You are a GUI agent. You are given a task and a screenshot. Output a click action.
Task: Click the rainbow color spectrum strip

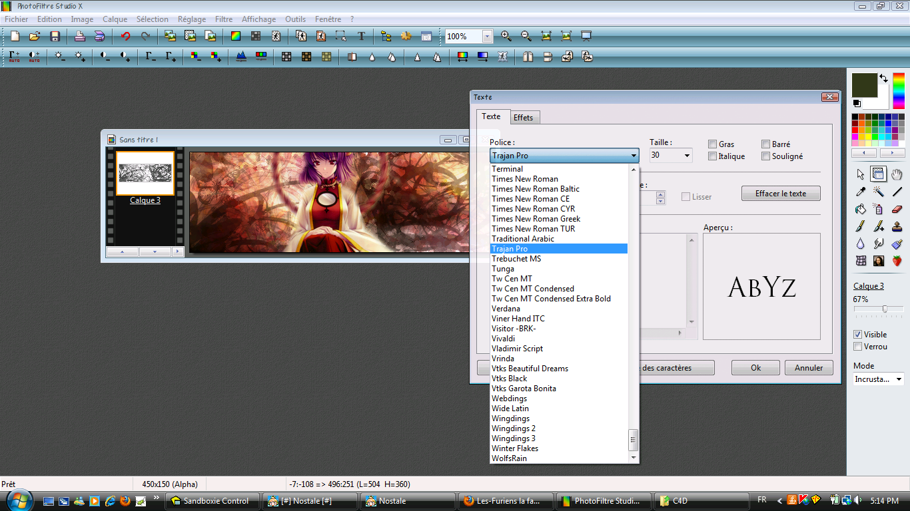pos(899,90)
